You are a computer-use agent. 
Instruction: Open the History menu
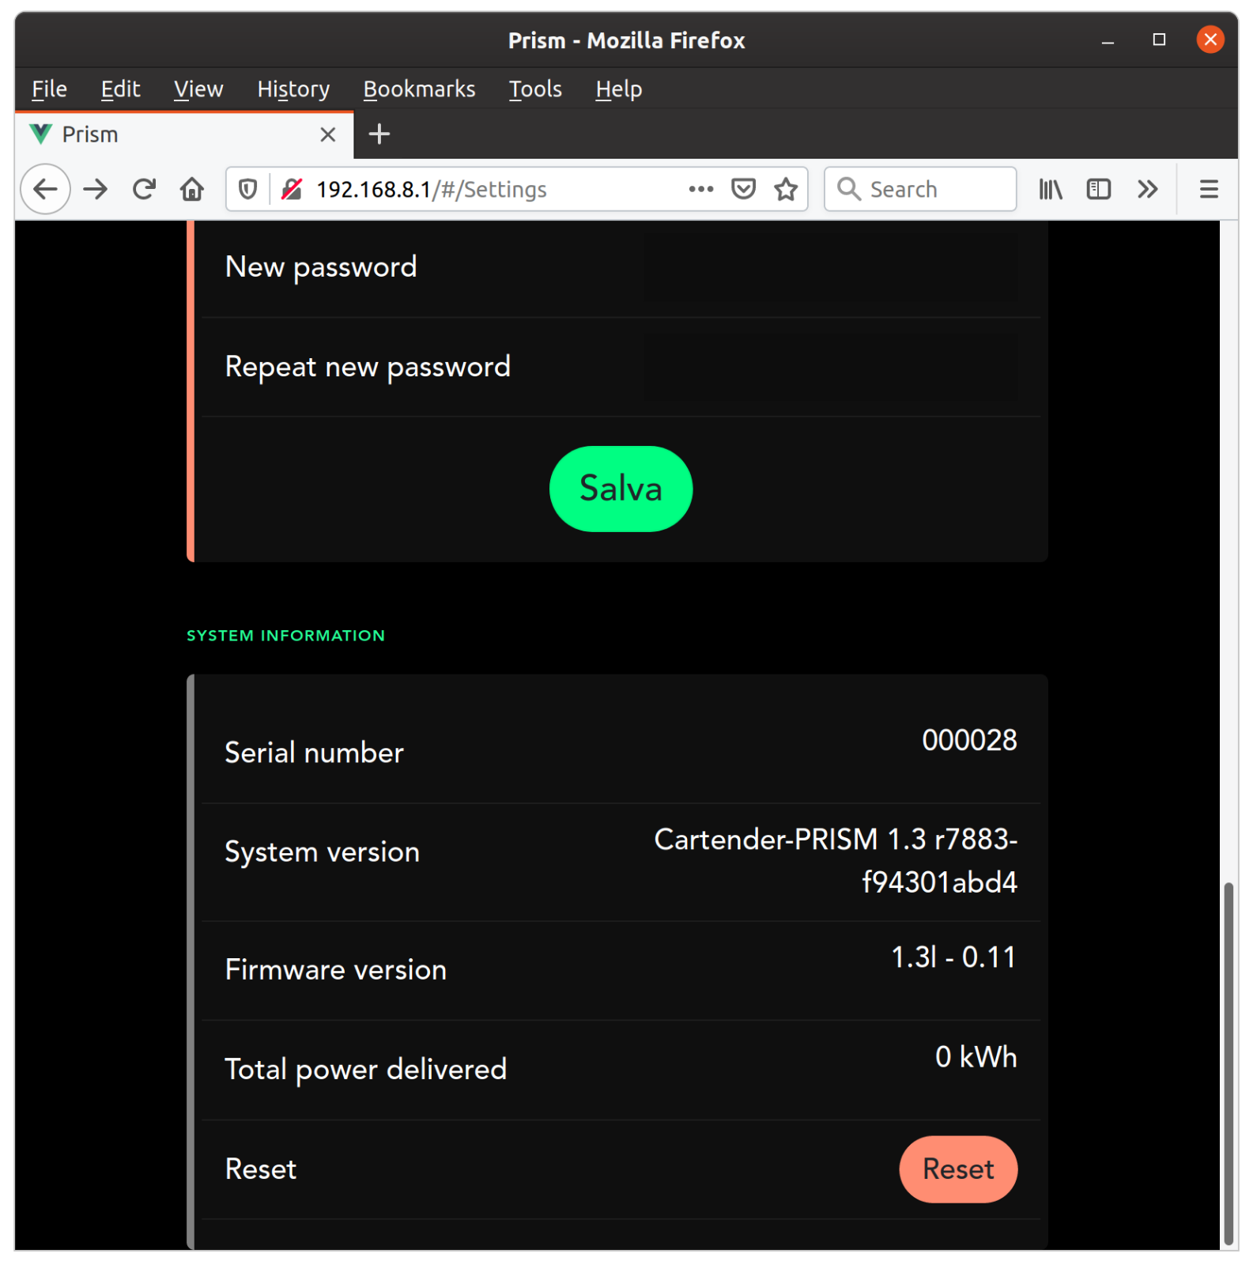point(293,89)
